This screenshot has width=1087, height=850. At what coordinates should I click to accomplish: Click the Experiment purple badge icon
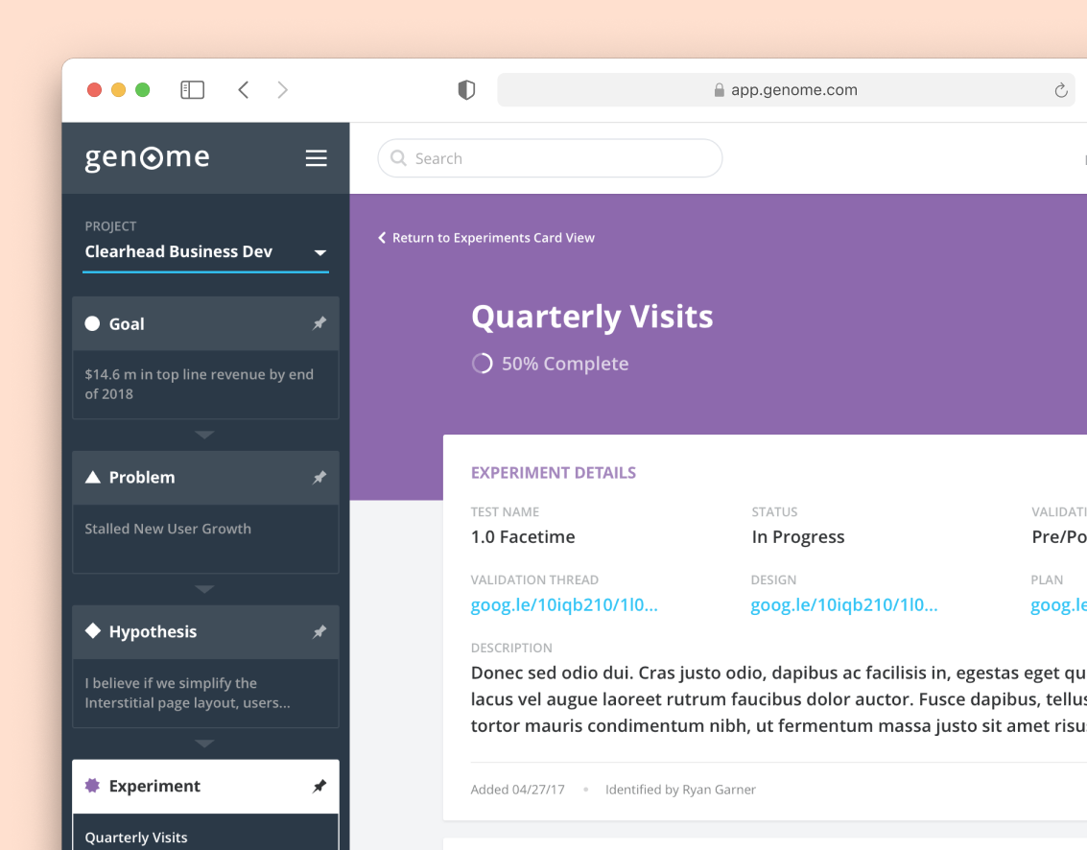[92, 786]
